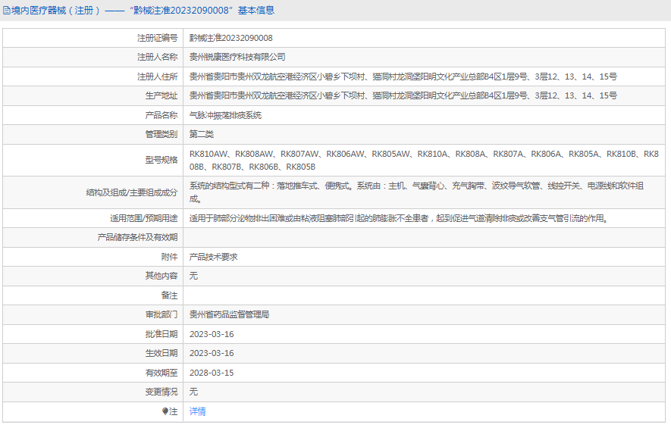The image size is (671, 428).
Task: Click the 结构及组成/主要组成成分 label
Action: (x=132, y=192)
